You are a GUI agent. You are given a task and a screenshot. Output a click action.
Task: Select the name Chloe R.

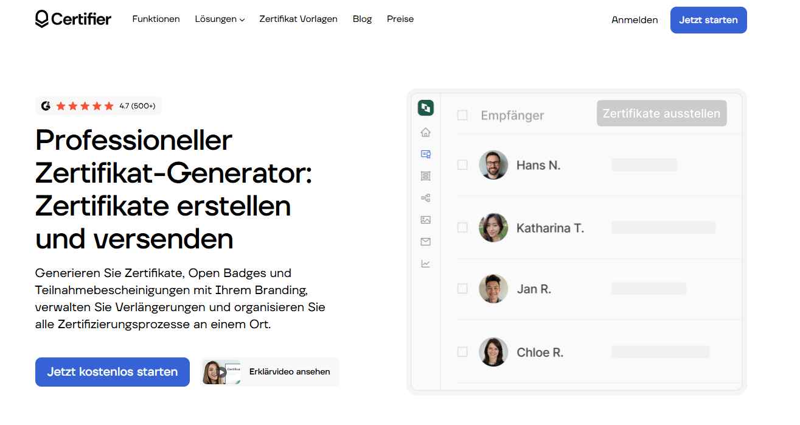pos(540,352)
